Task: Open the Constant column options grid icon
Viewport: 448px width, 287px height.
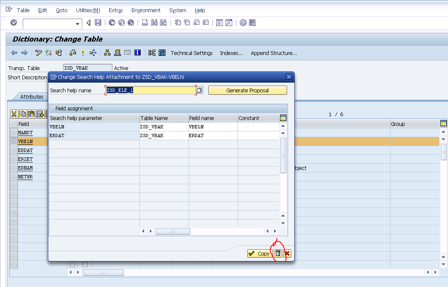Action: click(284, 118)
